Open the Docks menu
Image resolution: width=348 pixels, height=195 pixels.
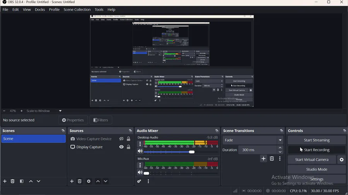click(x=40, y=10)
